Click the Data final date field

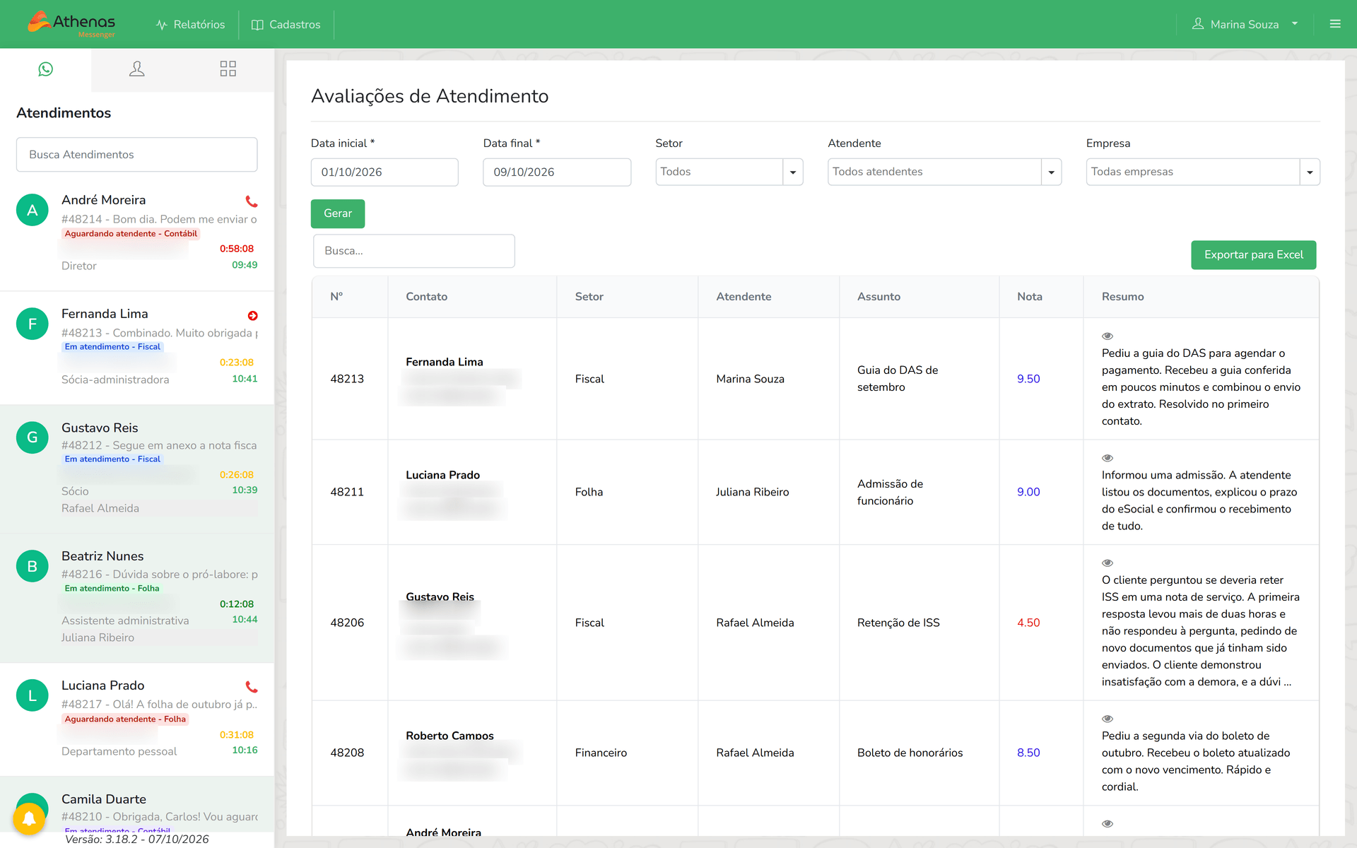click(557, 172)
